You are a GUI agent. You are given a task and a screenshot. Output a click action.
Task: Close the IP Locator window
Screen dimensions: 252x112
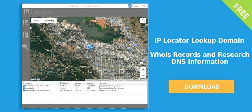144,6
